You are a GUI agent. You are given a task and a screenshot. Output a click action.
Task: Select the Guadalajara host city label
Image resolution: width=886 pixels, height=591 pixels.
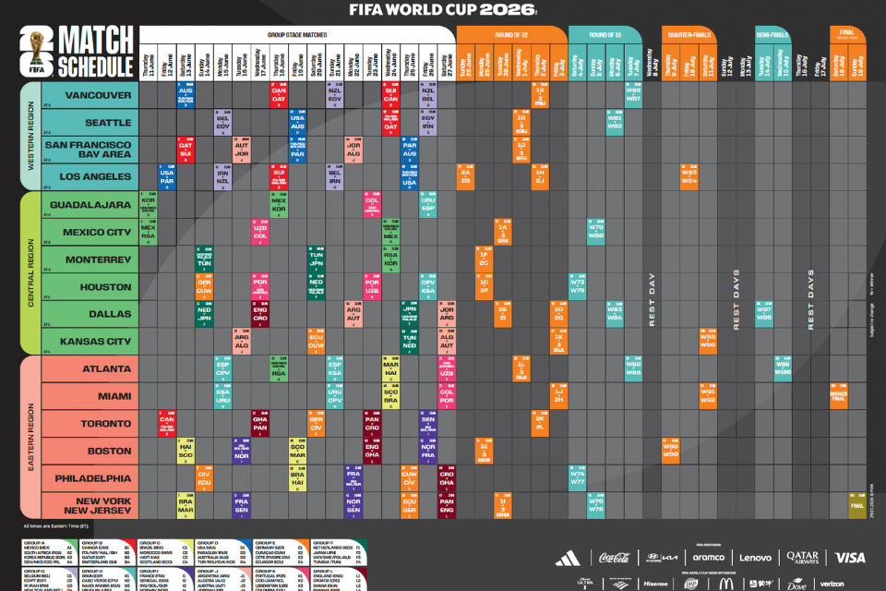[x=90, y=205]
